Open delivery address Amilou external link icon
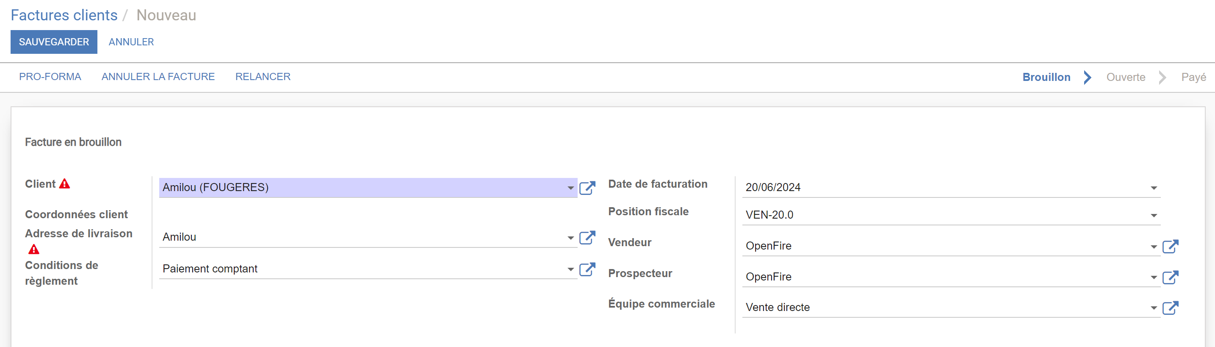The width and height of the screenshot is (1215, 347). point(587,237)
